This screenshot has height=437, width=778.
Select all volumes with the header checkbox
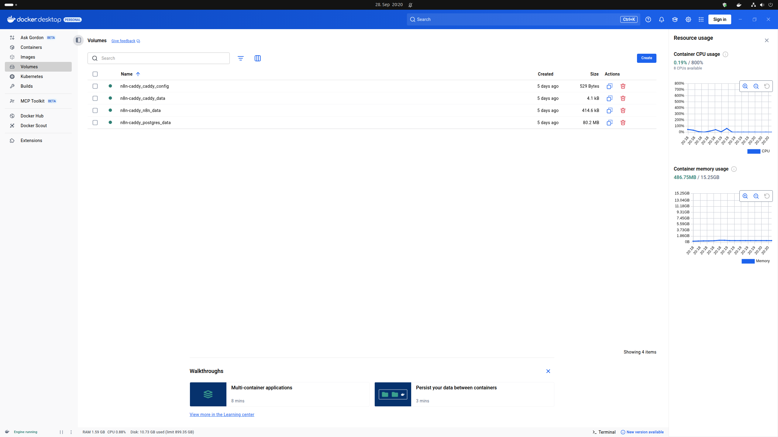[x=95, y=74]
